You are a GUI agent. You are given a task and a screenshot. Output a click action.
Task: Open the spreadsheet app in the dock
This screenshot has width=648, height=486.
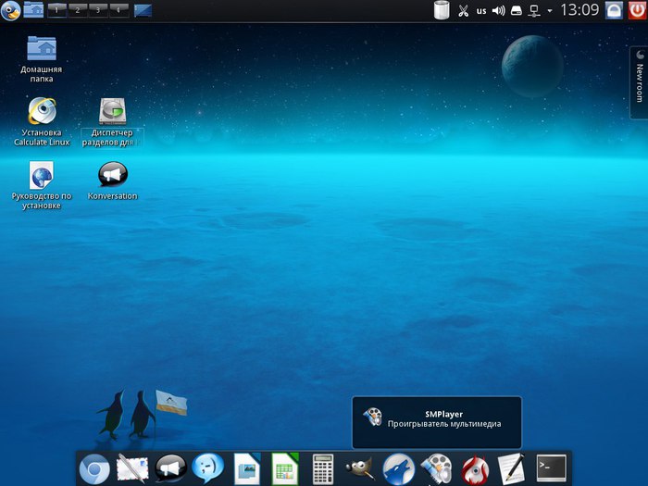tap(284, 468)
